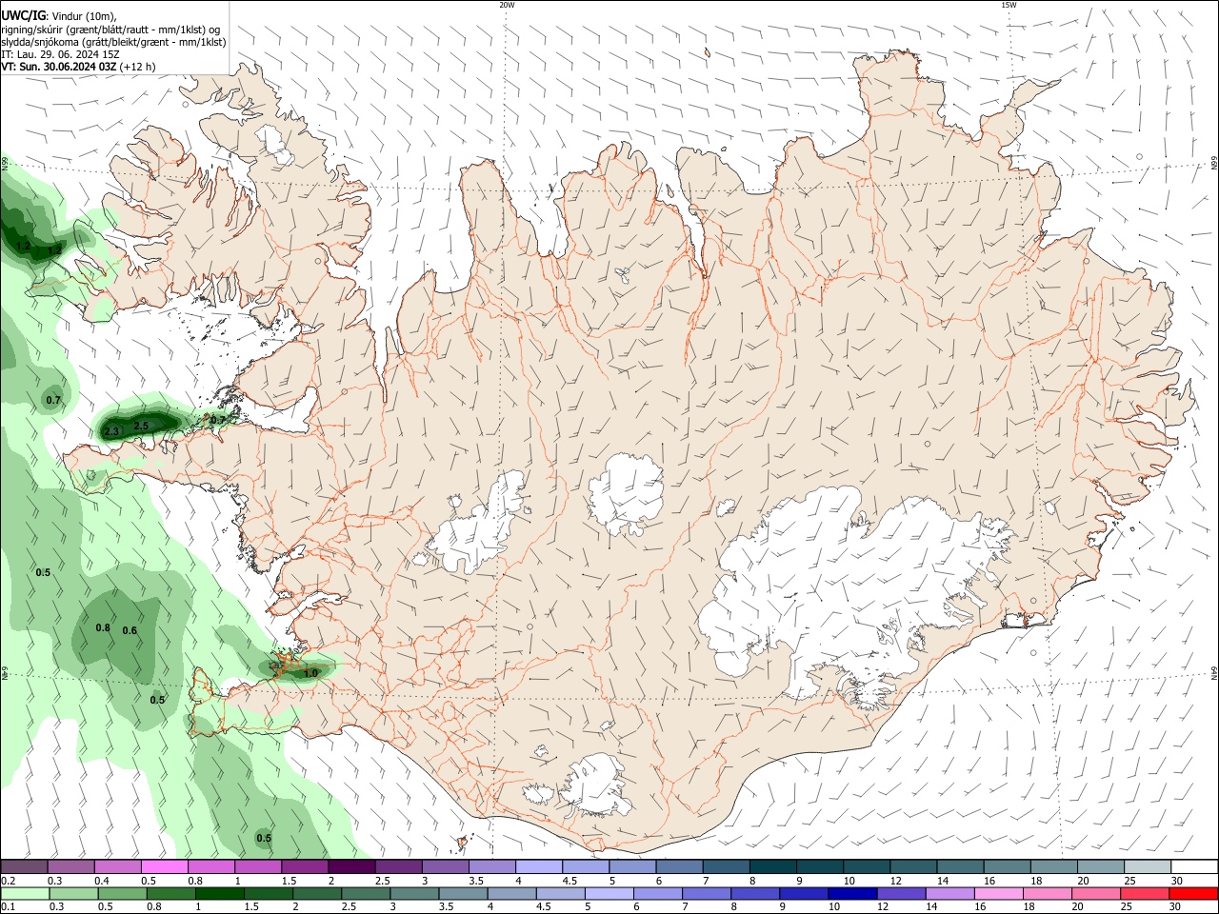1219x914 pixels.
Task: Click the light lavender 4 mm snow swatch
Action: click(x=538, y=866)
